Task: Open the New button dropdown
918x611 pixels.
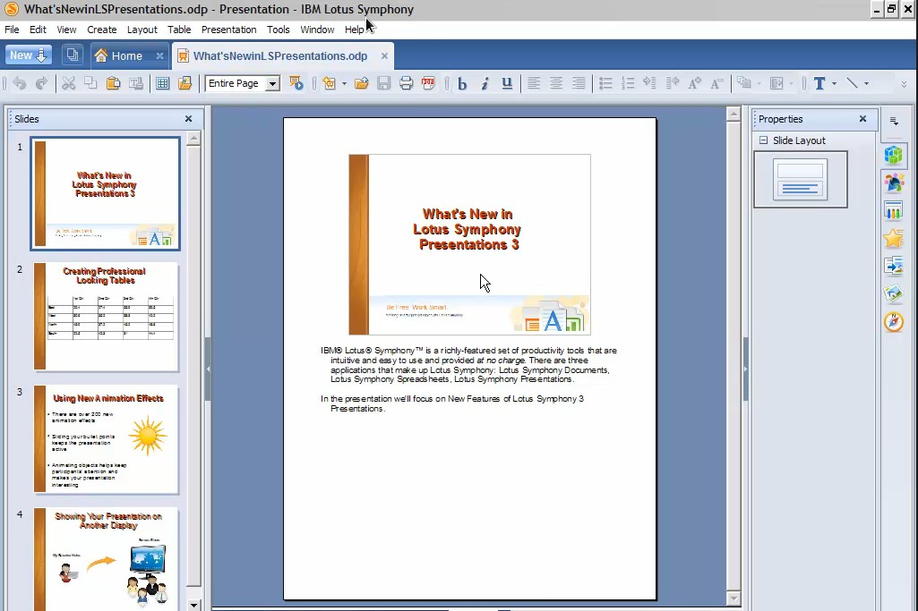Action: click(28, 55)
